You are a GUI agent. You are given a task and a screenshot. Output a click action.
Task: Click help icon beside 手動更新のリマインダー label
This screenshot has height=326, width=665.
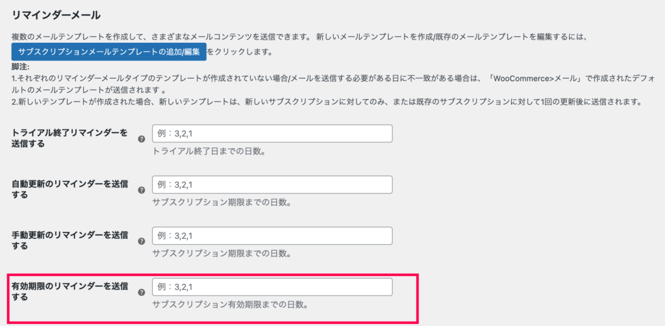[x=142, y=241]
